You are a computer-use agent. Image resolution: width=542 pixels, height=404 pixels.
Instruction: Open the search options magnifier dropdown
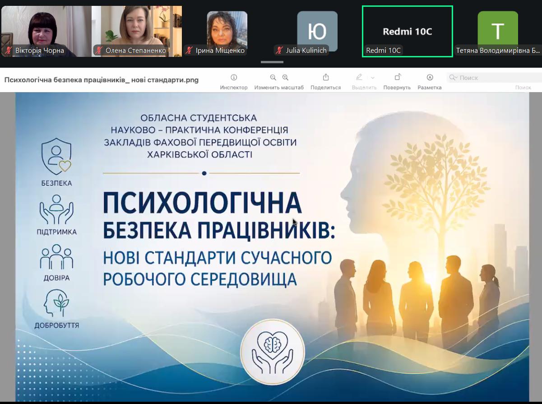point(454,78)
